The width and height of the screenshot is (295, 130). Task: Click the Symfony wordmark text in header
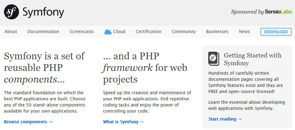pyautogui.click(x=43, y=13)
